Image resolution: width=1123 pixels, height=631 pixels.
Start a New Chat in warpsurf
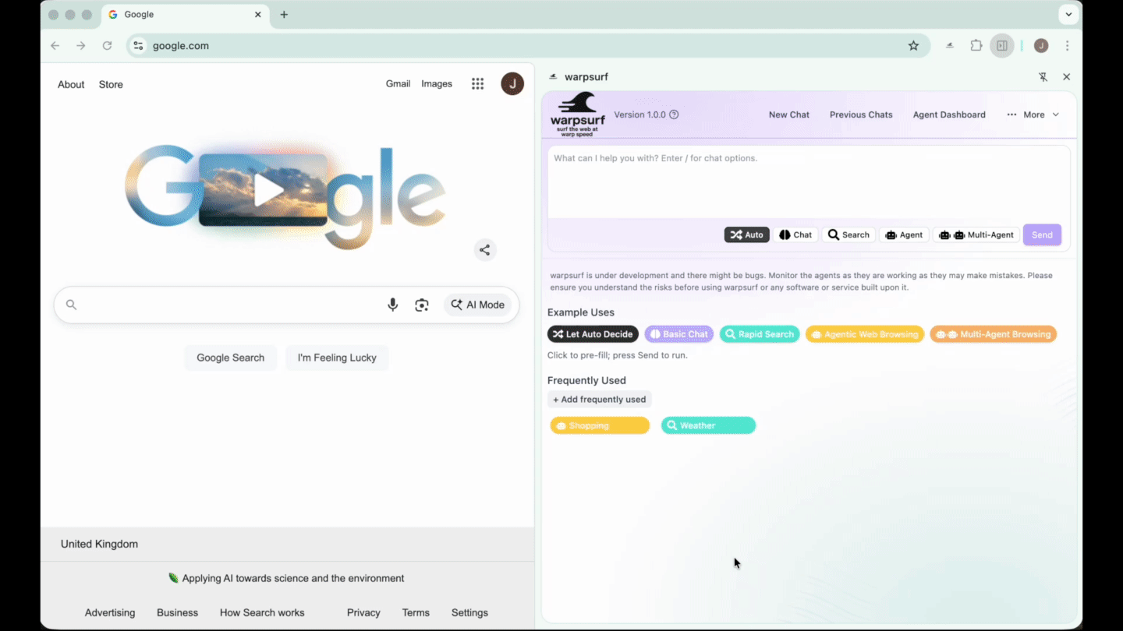[788, 115]
